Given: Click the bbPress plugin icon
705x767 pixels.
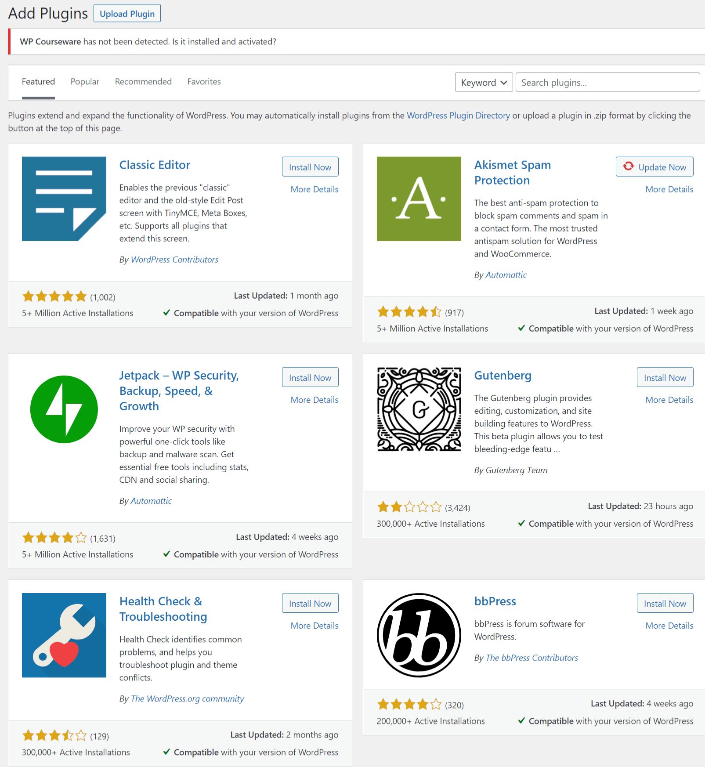Looking at the screenshot, I should pyautogui.click(x=418, y=634).
